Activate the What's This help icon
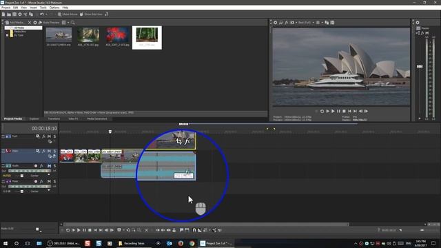 pos(107,14)
